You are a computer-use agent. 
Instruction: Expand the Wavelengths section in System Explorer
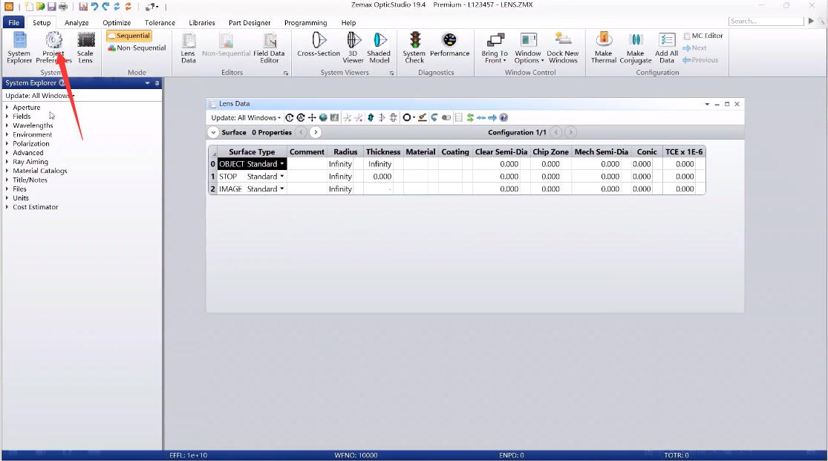(7, 125)
